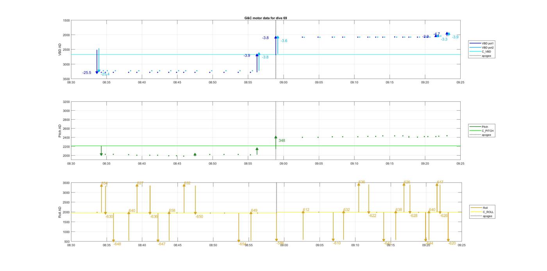Click the "-620" roll label
Screen dimensions: 547x271
coord(452,243)
